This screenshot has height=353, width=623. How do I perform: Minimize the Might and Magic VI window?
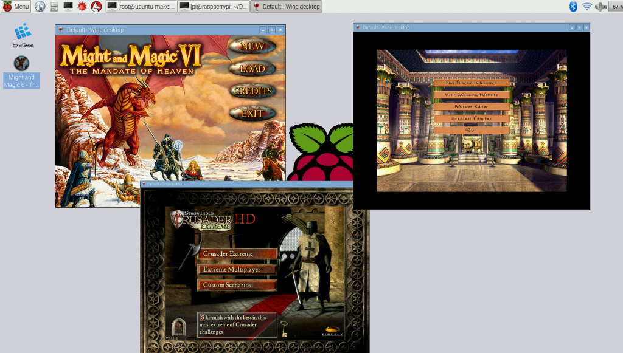(x=263, y=30)
